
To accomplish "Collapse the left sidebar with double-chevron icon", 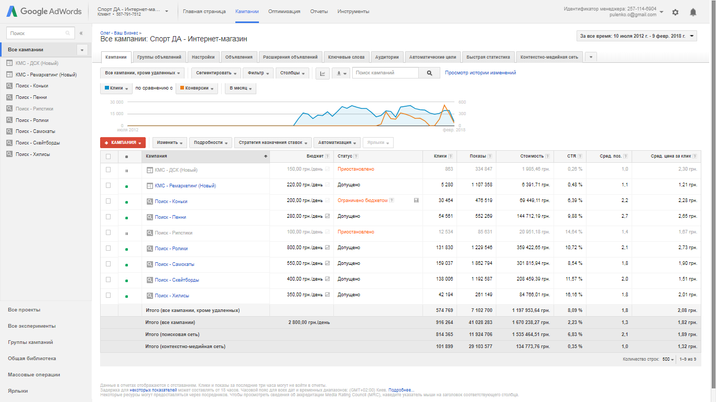I will pyautogui.click(x=81, y=33).
